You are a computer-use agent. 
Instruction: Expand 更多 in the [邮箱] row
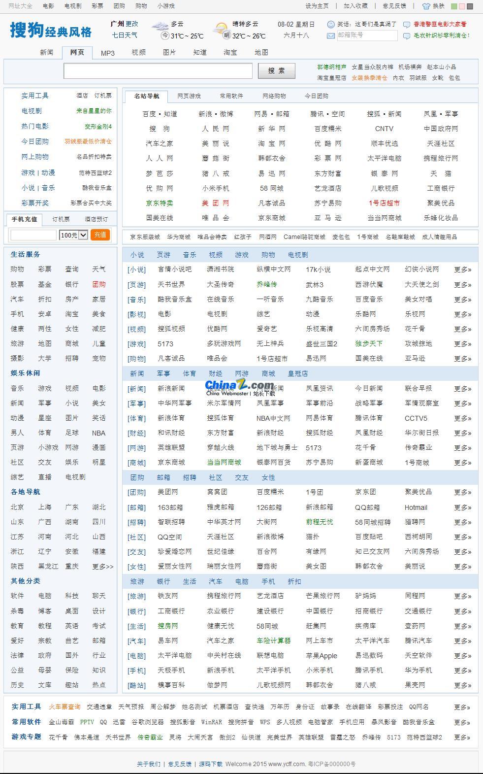[x=463, y=507]
